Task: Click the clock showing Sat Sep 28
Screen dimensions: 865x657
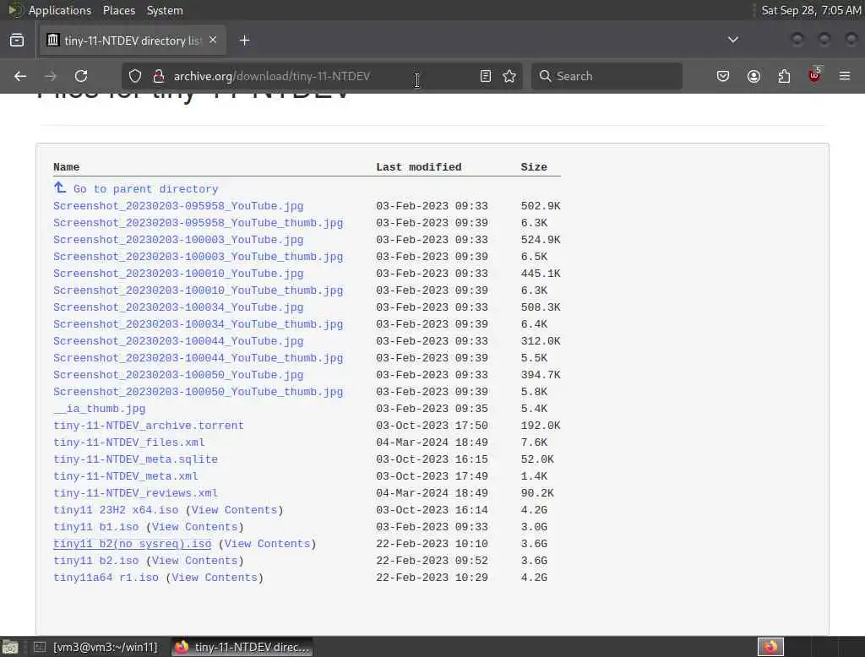Action: pyautogui.click(x=811, y=10)
